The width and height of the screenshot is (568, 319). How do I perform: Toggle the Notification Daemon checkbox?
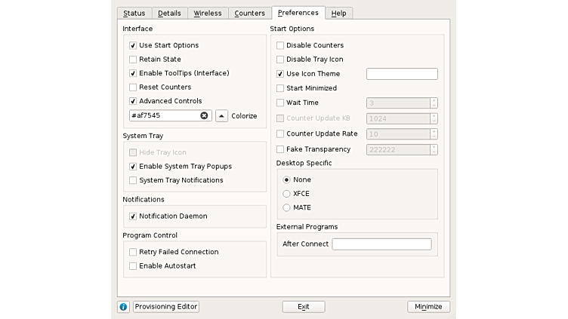tap(133, 216)
